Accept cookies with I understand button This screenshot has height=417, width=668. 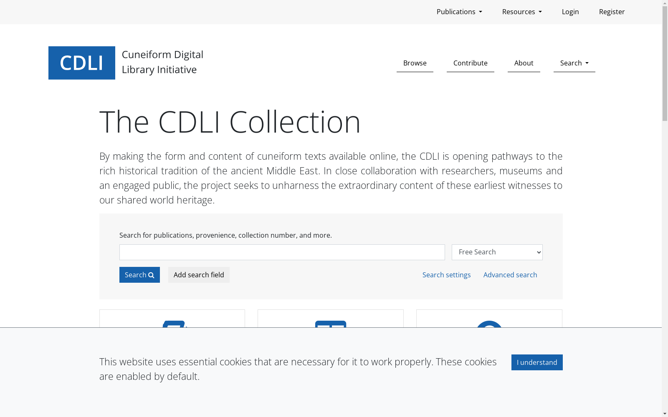pos(537,362)
